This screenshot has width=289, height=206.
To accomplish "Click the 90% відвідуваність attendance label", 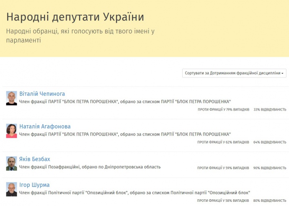I will pyautogui.click(x=270, y=168).
